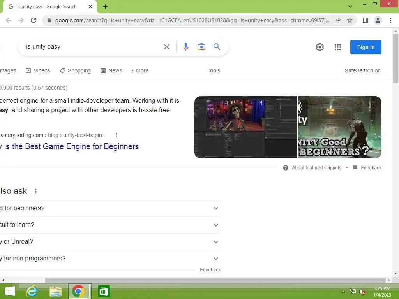Switch to the Shopping search tab
This screenshot has width=399, height=299.
tap(75, 70)
